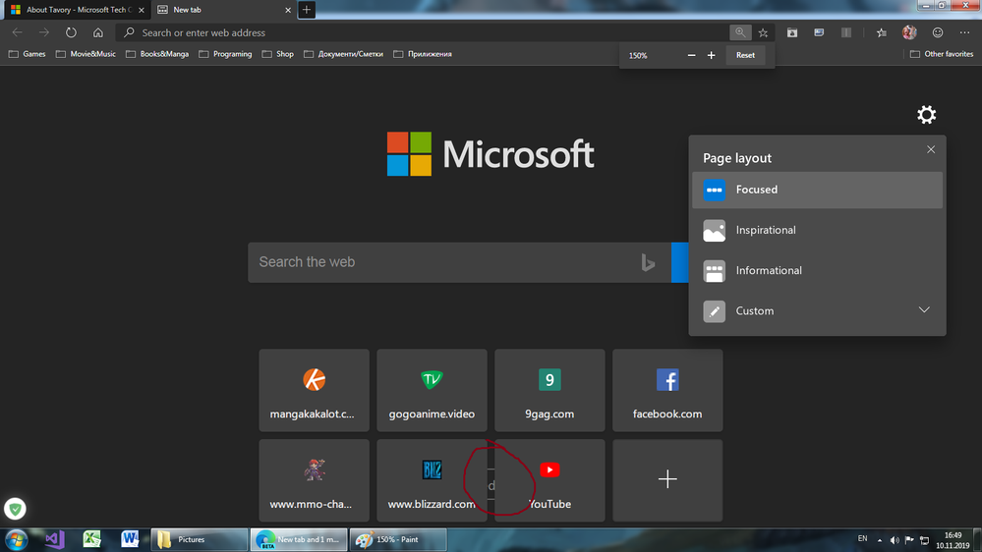Go to the home page
Screen dimensions: 982x552
[97, 32]
